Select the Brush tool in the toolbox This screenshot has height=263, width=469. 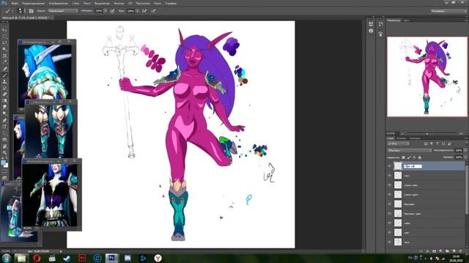[x=4, y=75]
